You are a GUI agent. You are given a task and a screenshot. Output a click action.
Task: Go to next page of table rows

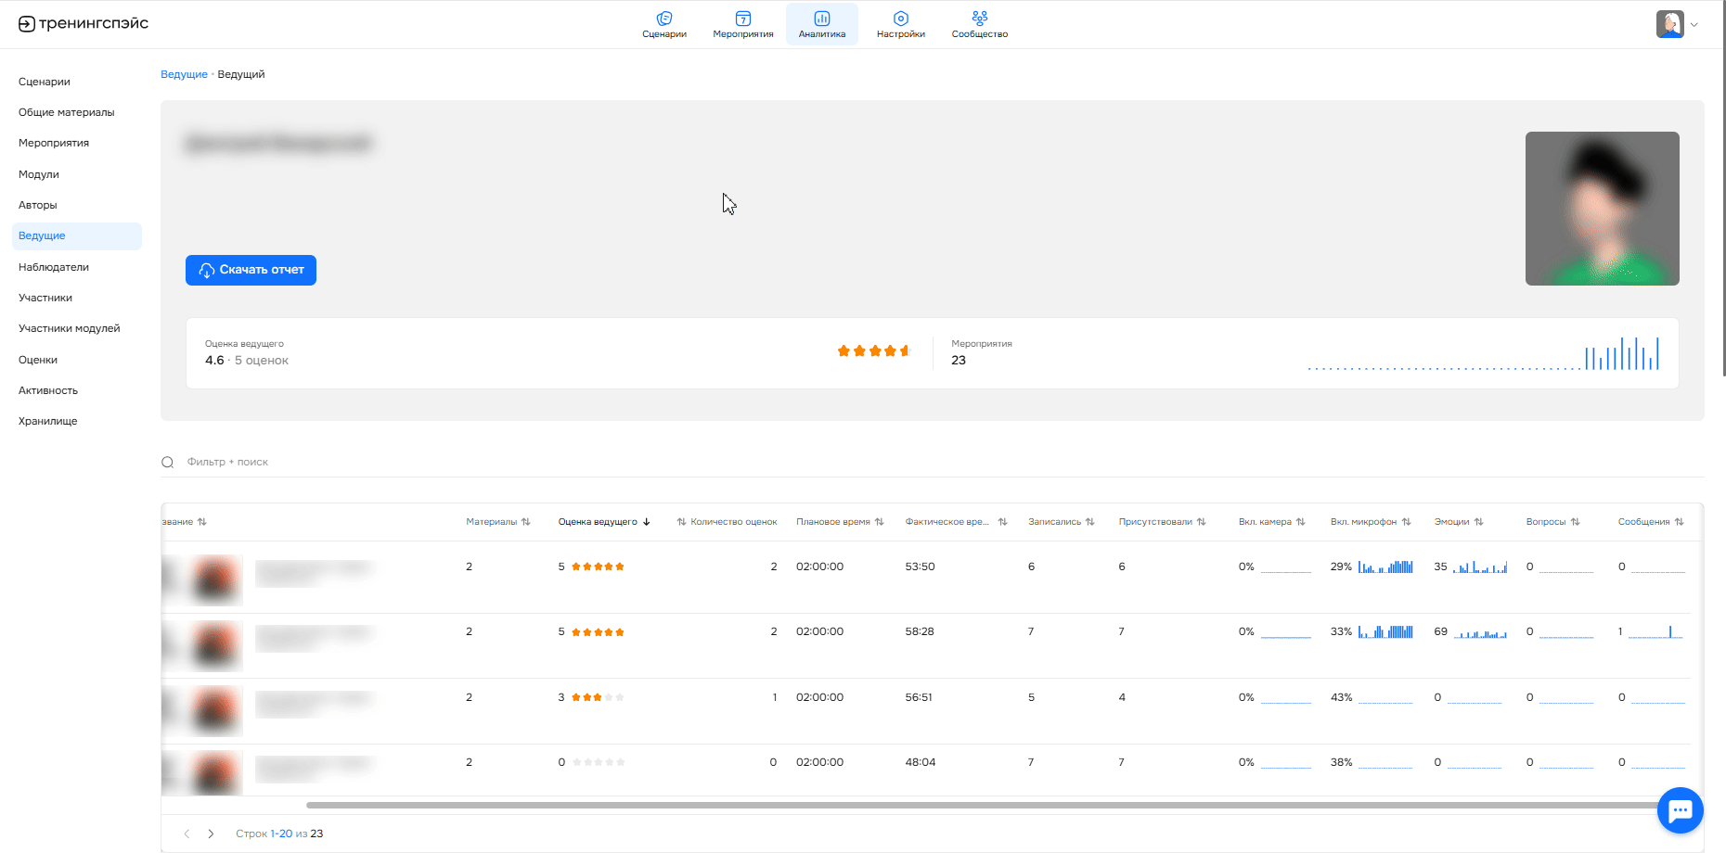click(x=212, y=834)
